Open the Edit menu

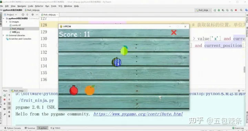tap(7, 6)
